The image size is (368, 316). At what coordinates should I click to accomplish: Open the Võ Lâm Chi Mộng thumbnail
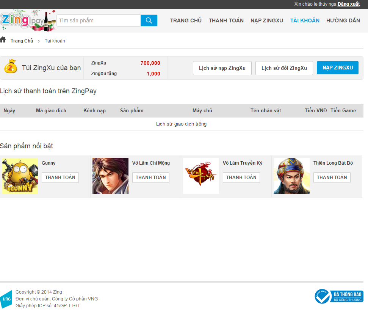click(110, 176)
